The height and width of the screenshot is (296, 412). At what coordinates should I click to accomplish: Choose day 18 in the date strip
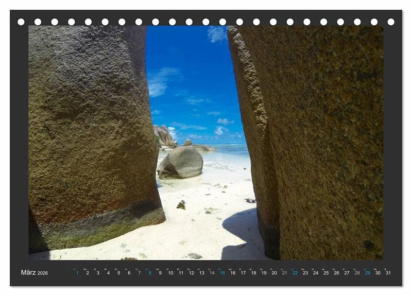coord(253,272)
